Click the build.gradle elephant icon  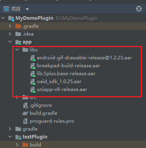[25, 113]
